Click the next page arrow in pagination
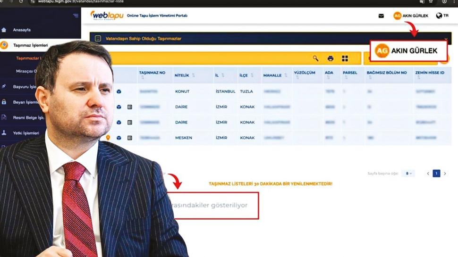 click(x=445, y=174)
